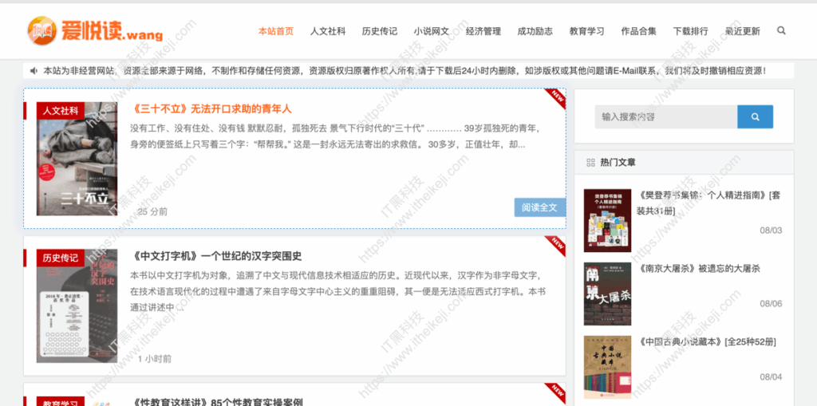Image resolution: width=817 pixels, height=406 pixels.
Task: Click the 爱悦读.wang site logo
Action: tap(95, 31)
